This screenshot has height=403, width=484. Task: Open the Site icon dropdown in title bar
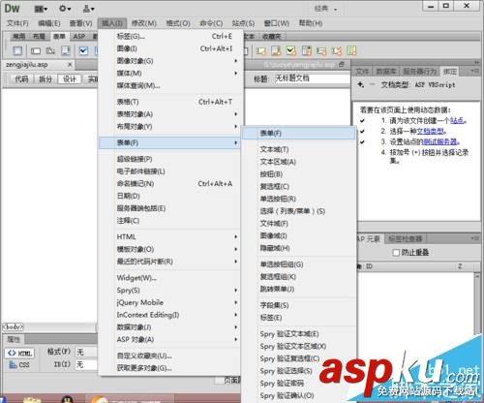(88, 9)
